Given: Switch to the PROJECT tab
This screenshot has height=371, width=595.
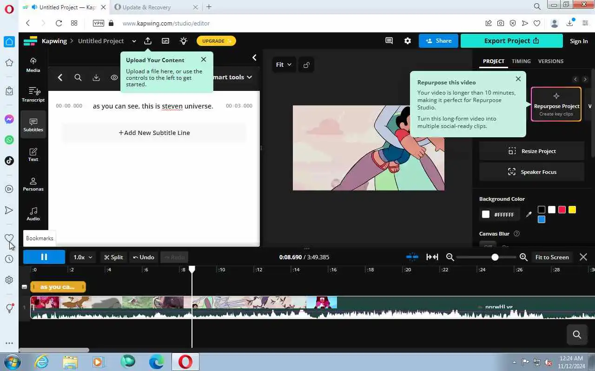Looking at the screenshot, I should (494, 61).
